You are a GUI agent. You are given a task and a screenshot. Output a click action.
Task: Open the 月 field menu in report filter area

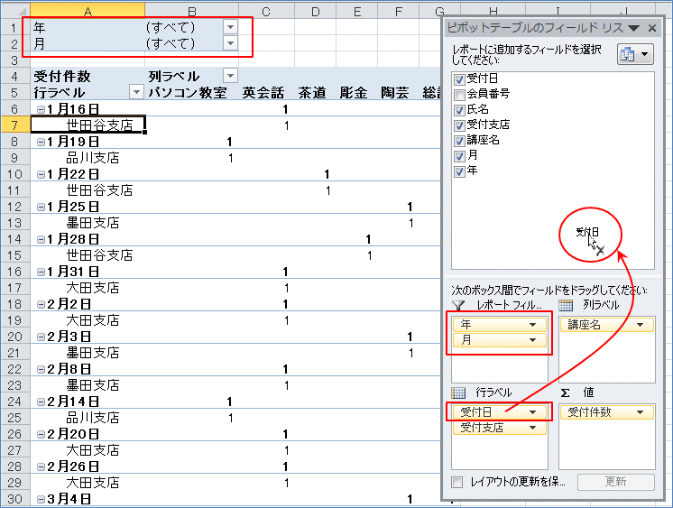(x=532, y=340)
